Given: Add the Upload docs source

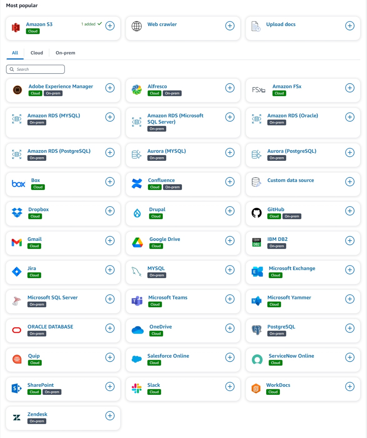Looking at the screenshot, I should [350, 26].
